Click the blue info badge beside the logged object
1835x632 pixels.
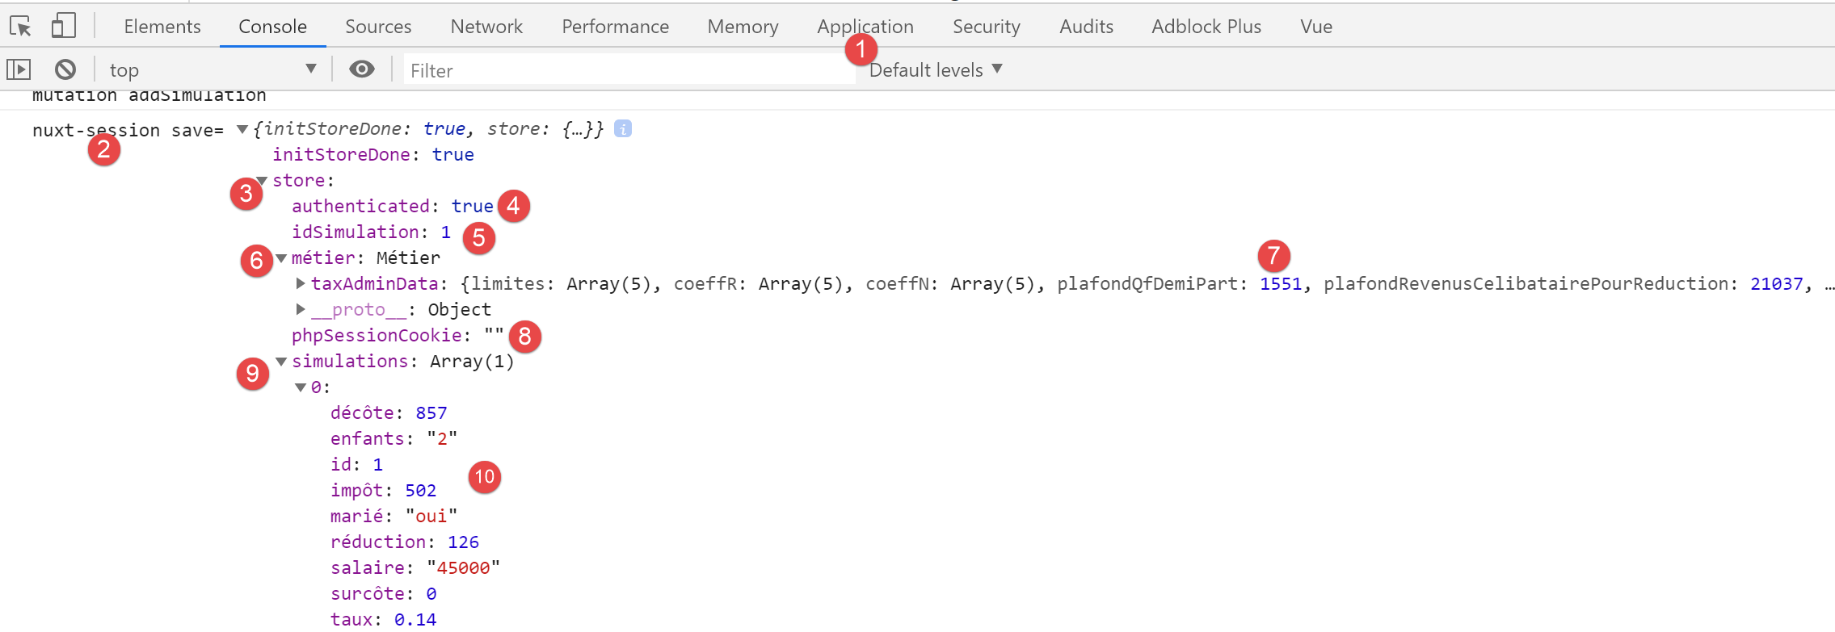[x=622, y=128]
